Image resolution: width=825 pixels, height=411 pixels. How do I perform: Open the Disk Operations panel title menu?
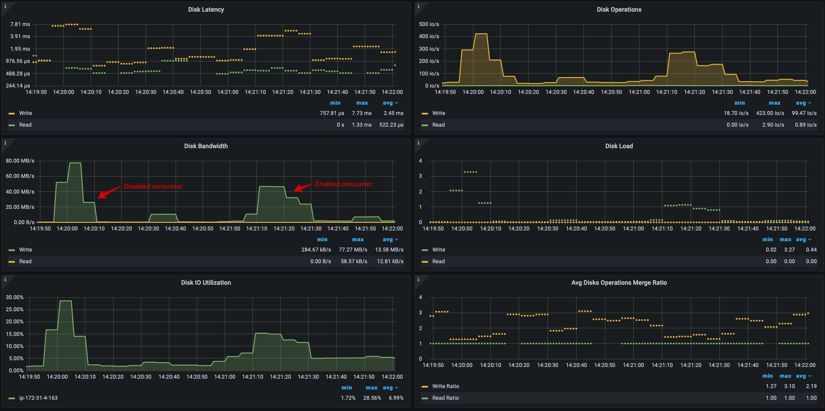[x=619, y=9]
